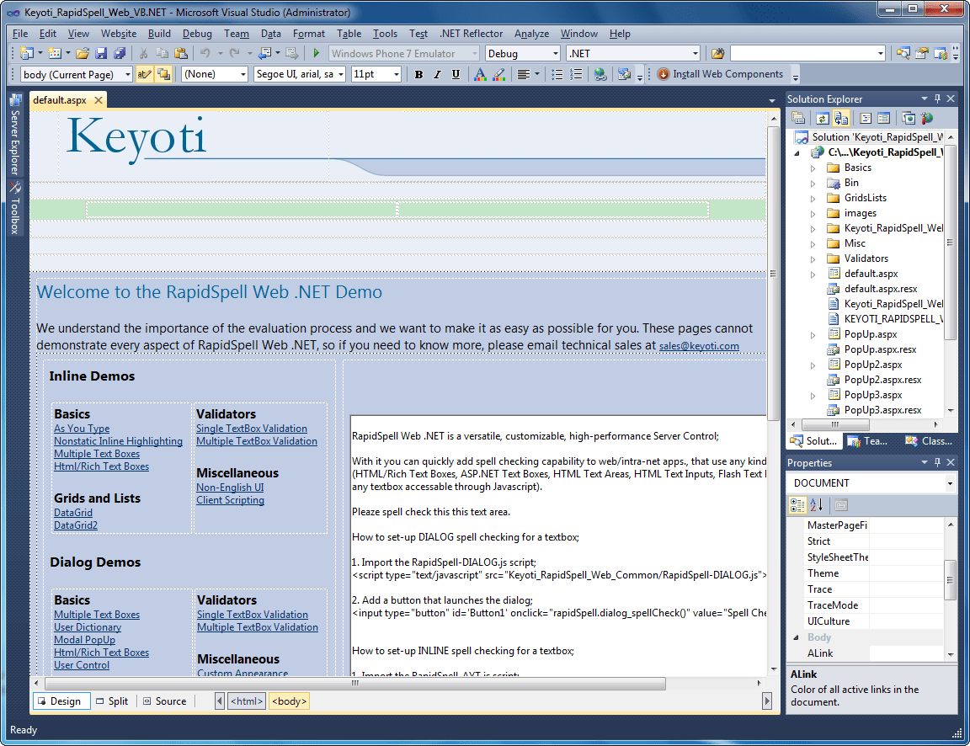The image size is (970, 746).
Task: Unpin the Solution Explorer panel
Action: click(x=938, y=99)
